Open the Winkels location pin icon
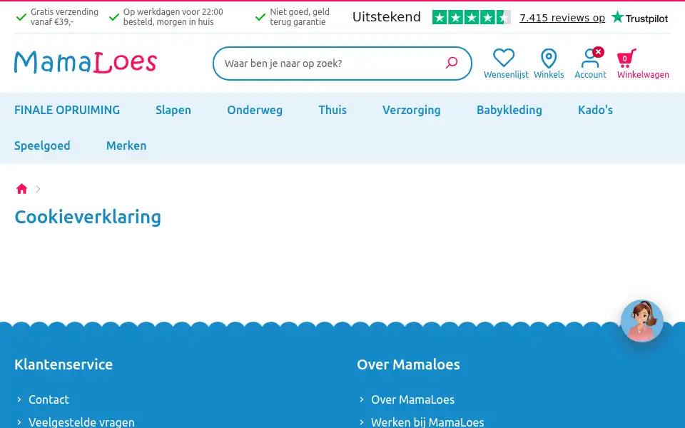The image size is (685, 428). (549, 58)
